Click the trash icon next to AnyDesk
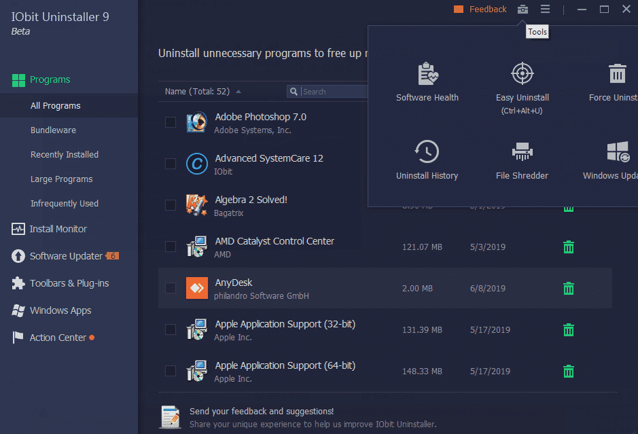This screenshot has width=638, height=434. (x=568, y=288)
